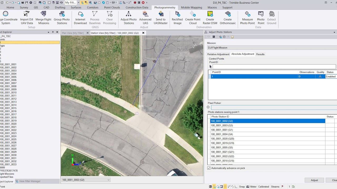Launch Internet Download from the GNSS group

click(x=80, y=18)
